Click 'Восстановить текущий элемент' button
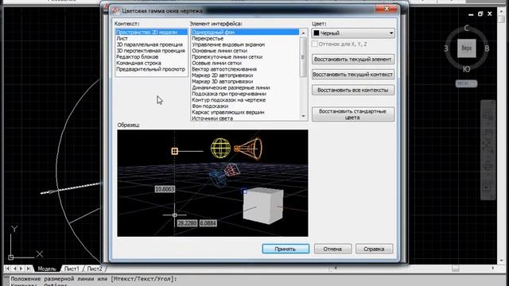Screen dimensions: 509x286 point(353,60)
